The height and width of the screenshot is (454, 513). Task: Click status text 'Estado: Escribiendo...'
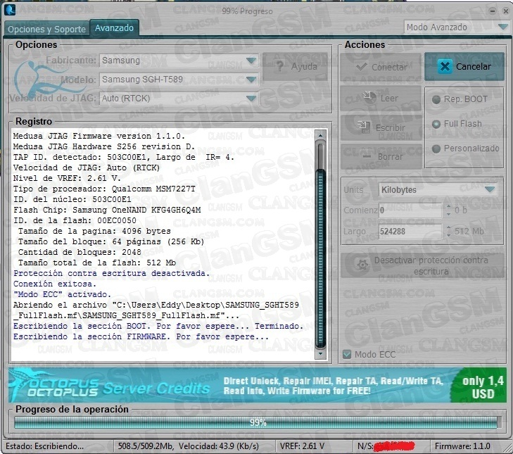click(x=45, y=446)
